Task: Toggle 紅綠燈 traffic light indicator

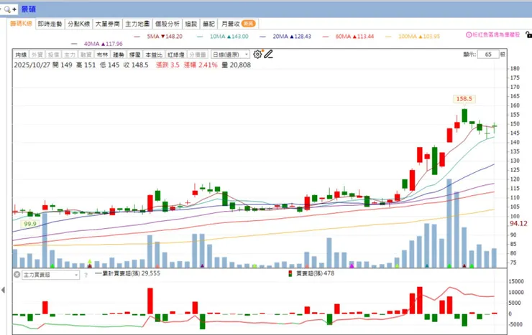Action: pos(175,55)
